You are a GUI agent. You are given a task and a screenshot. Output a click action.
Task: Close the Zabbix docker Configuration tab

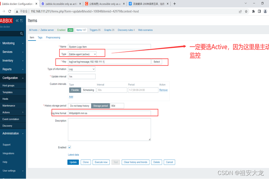[36, 4]
